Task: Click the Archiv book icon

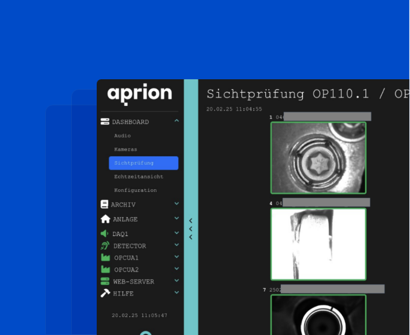Action: [104, 204]
